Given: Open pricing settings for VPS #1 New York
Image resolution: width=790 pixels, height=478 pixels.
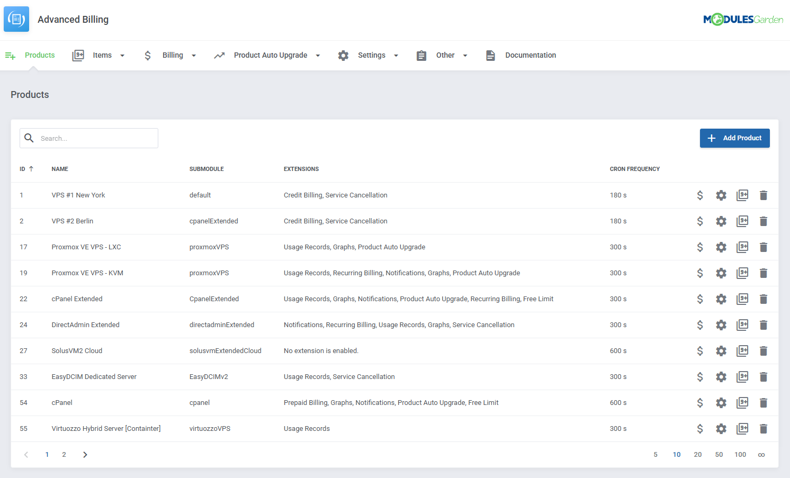Looking at the screenshot, I should pos(700,195).
